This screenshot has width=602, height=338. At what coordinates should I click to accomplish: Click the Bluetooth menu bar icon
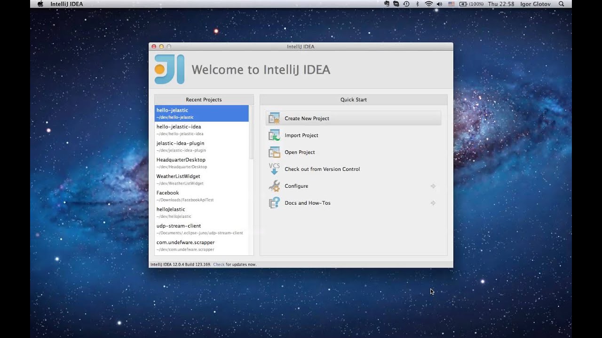(417, 4)
